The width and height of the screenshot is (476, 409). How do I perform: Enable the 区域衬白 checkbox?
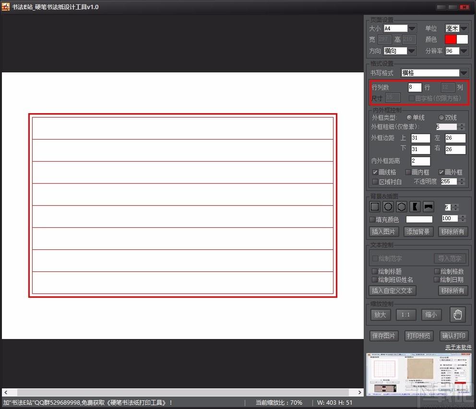click(x=375, y=181)
